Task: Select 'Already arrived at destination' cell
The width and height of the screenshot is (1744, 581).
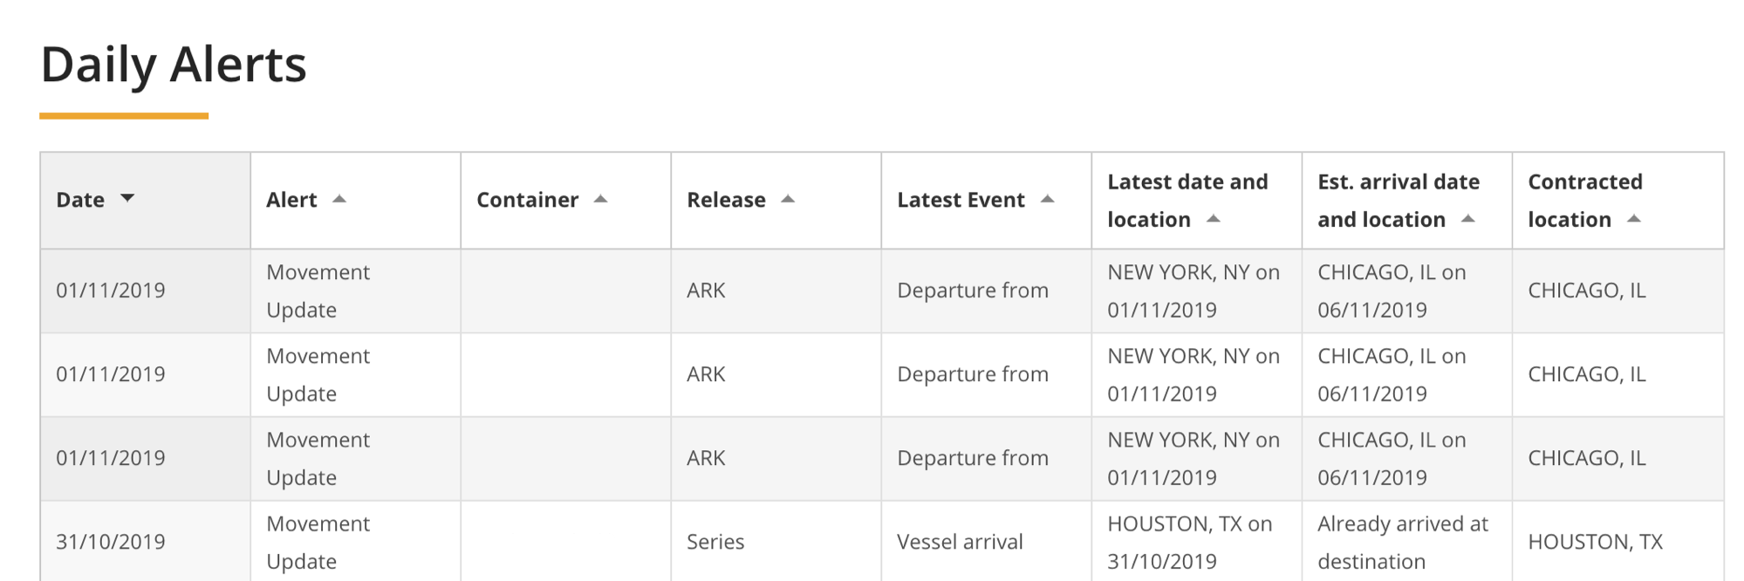Action: (1403, 542)
